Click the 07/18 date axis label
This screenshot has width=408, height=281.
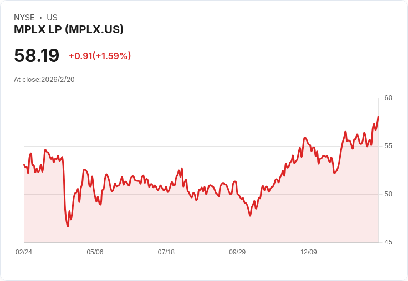click(x=166, y=252)
